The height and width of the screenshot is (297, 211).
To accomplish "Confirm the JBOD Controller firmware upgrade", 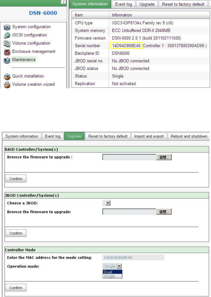I will click(16, 233).
